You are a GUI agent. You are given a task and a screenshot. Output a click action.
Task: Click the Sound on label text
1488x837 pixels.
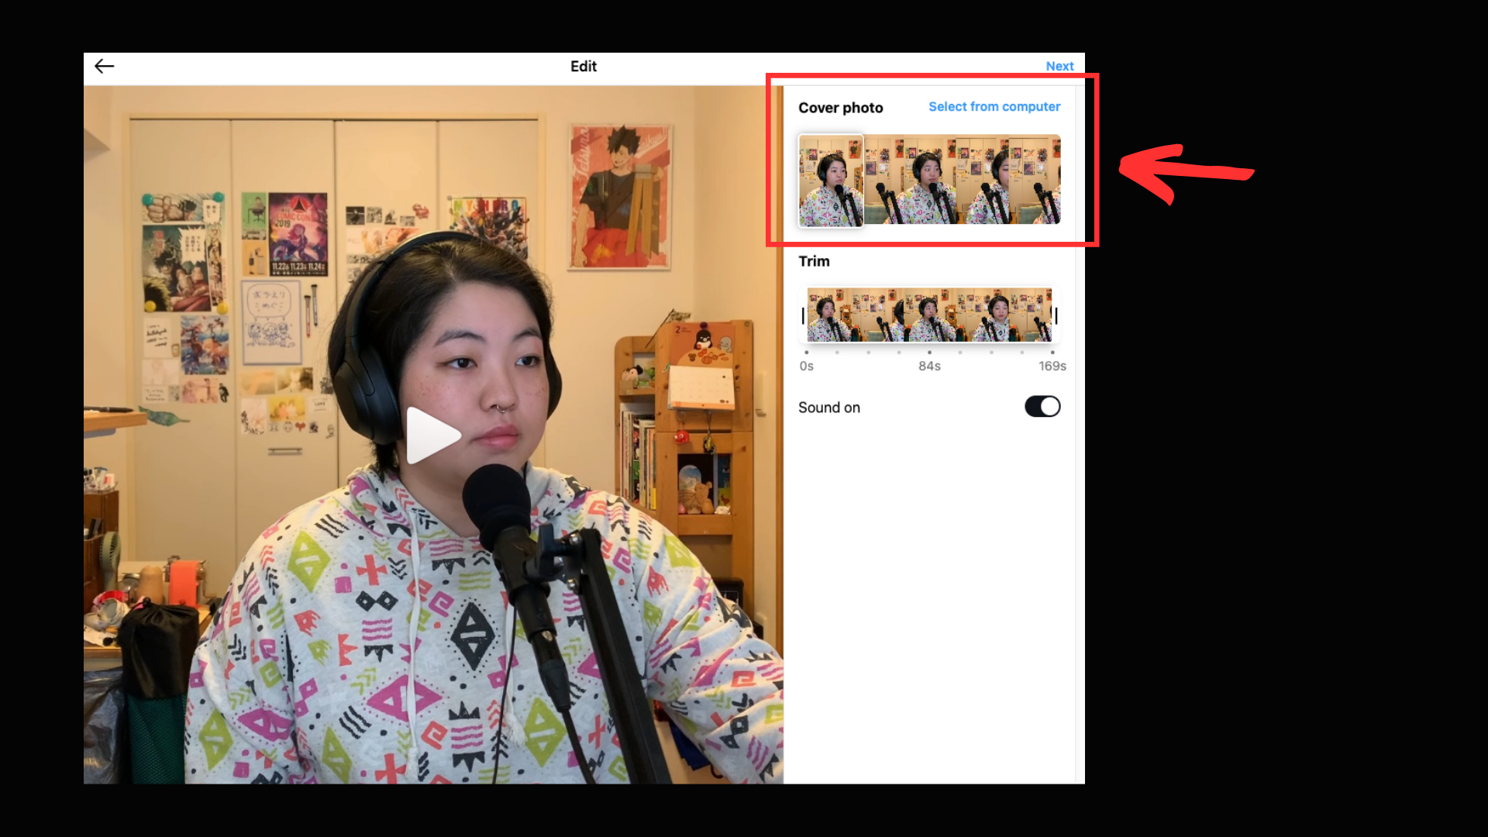[x=828, y=408]
